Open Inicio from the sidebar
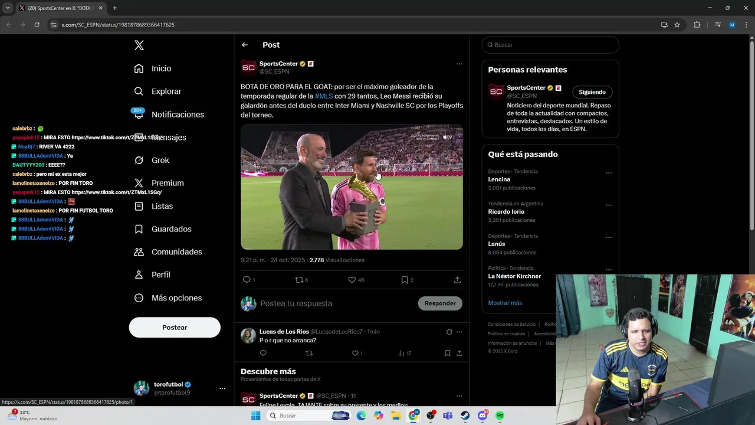Image resolution: width=755 pixels, height=425 pixels. click(x=153, y=68)
